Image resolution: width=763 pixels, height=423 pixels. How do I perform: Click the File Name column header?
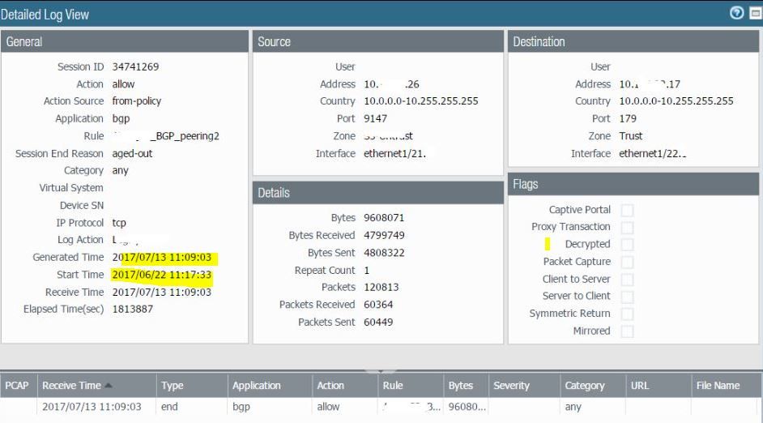pyautogui.click(x=718, y=386)
